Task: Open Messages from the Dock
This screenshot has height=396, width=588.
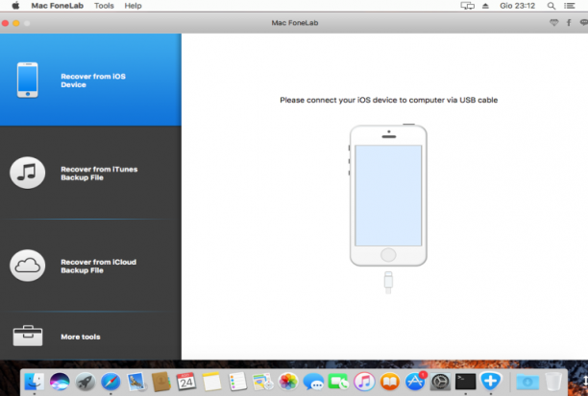Action: (313, 382)
